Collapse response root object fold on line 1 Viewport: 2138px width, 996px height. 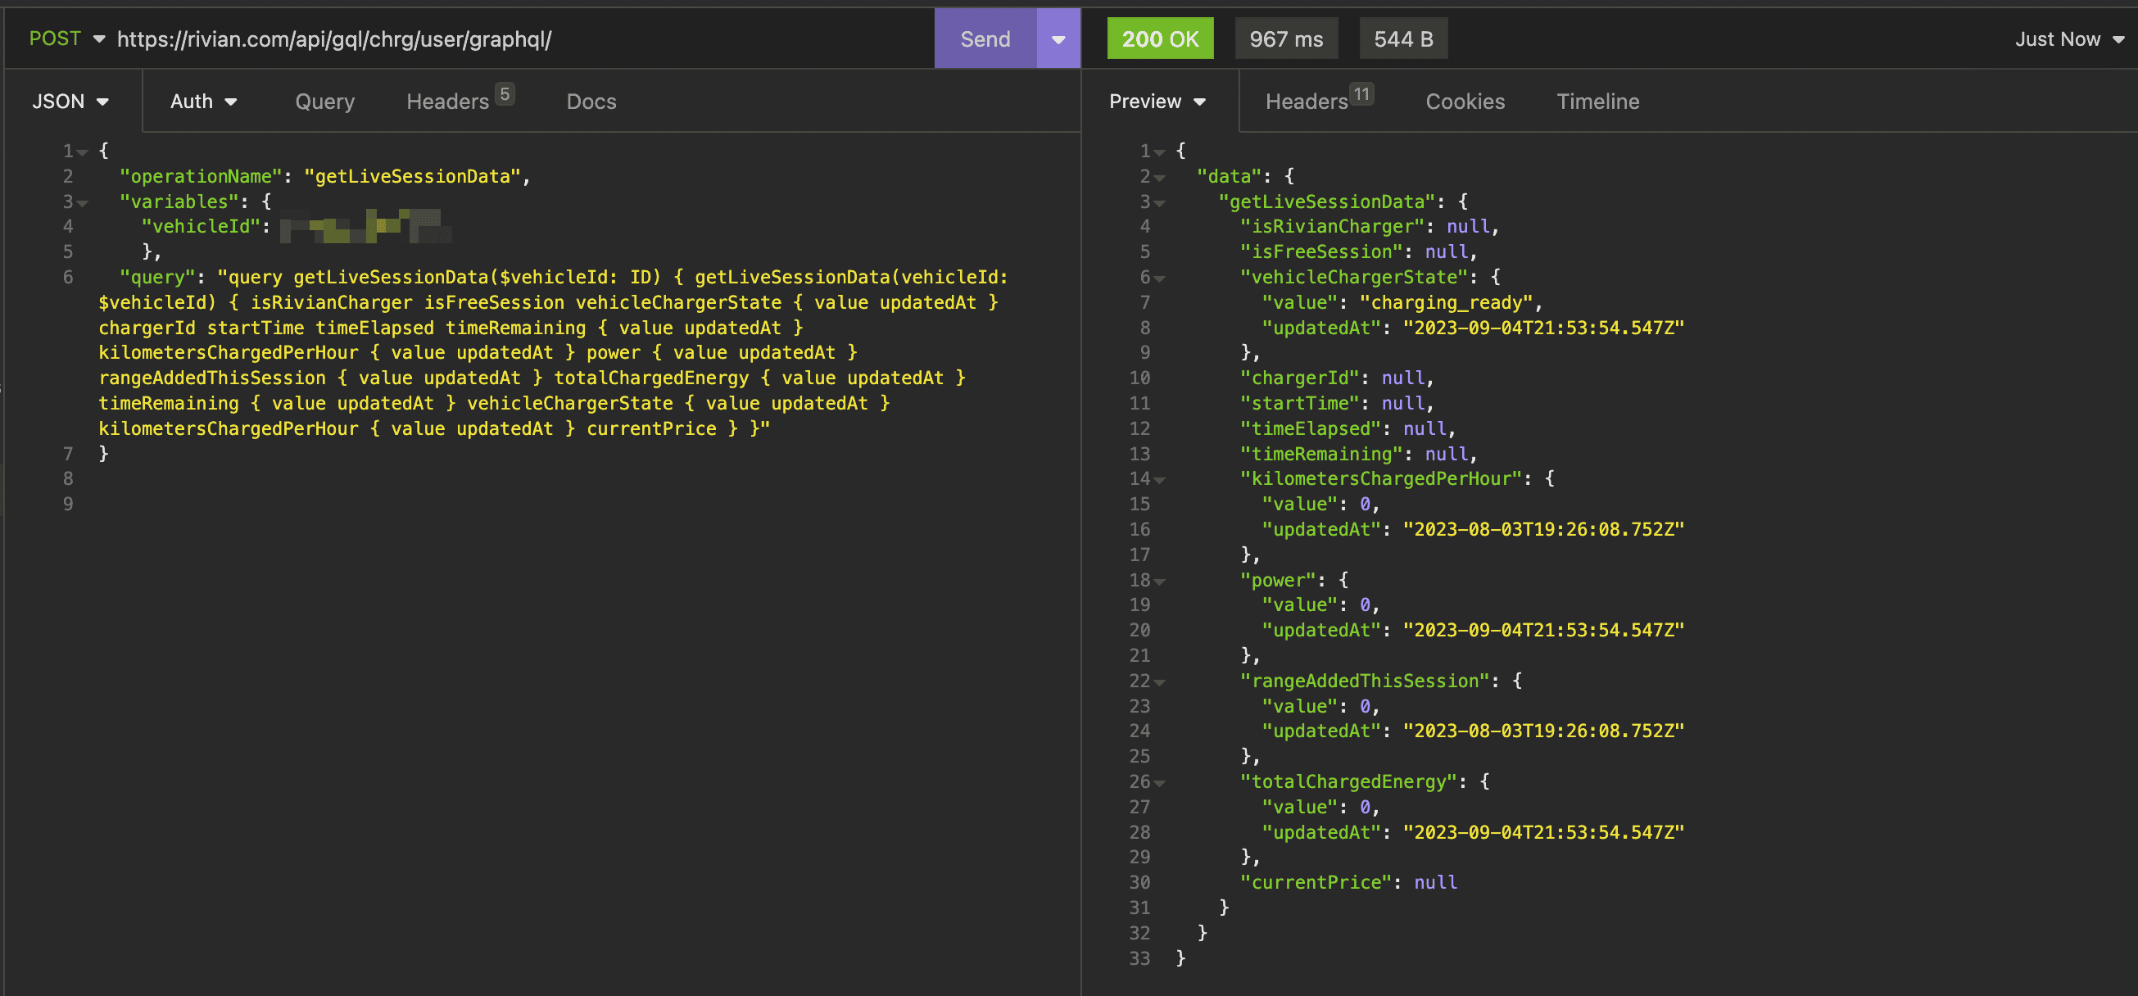(x=1159, y=152)
